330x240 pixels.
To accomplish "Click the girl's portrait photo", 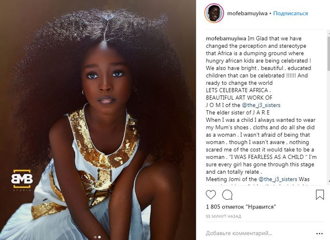I will pos(98,120).
